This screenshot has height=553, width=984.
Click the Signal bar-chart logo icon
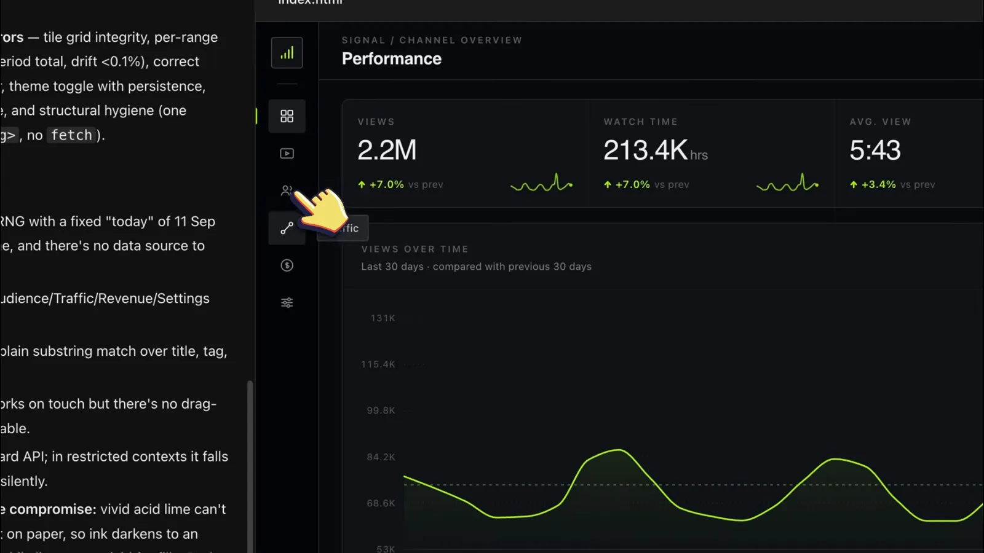tap(287, 53)
